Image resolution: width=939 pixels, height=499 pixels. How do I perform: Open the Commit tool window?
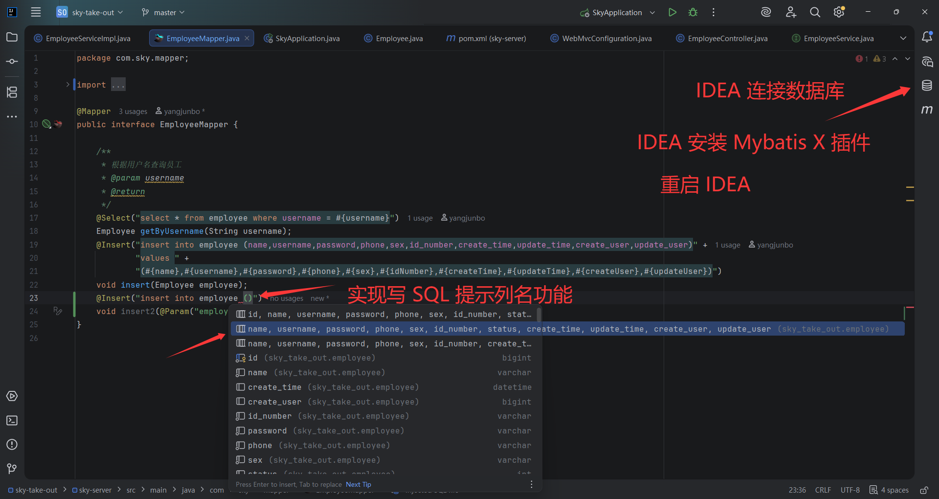12,61
